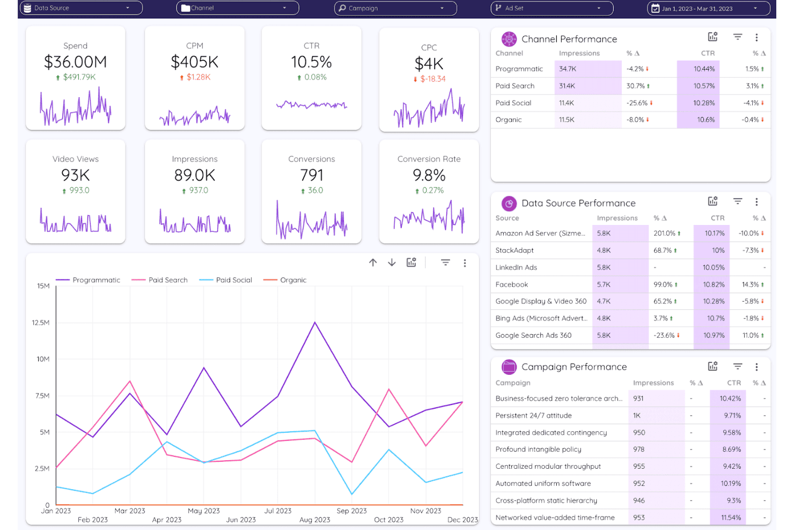Select the Spend $36.00M scorecard
Viewport: 794px width, 530px height.
(x=76, y=78)
